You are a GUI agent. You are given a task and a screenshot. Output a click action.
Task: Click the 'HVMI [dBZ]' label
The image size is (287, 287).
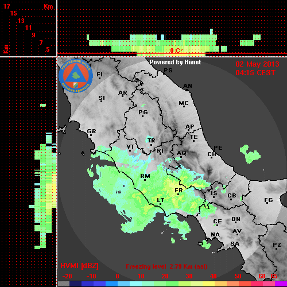79,266
